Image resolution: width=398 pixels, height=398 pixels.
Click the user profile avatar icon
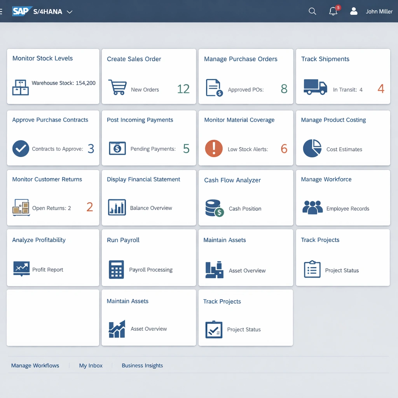click(x=354, y=11)
